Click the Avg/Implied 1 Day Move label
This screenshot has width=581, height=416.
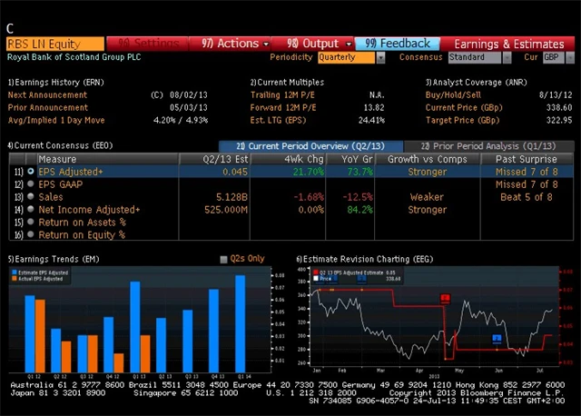tap(56, 120)
